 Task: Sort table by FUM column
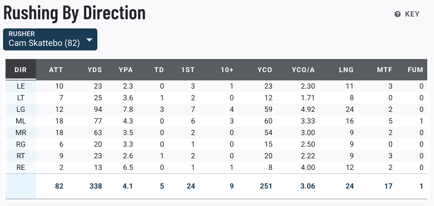tap(415, 70)
